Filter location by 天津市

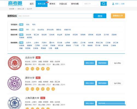(44, 43)
